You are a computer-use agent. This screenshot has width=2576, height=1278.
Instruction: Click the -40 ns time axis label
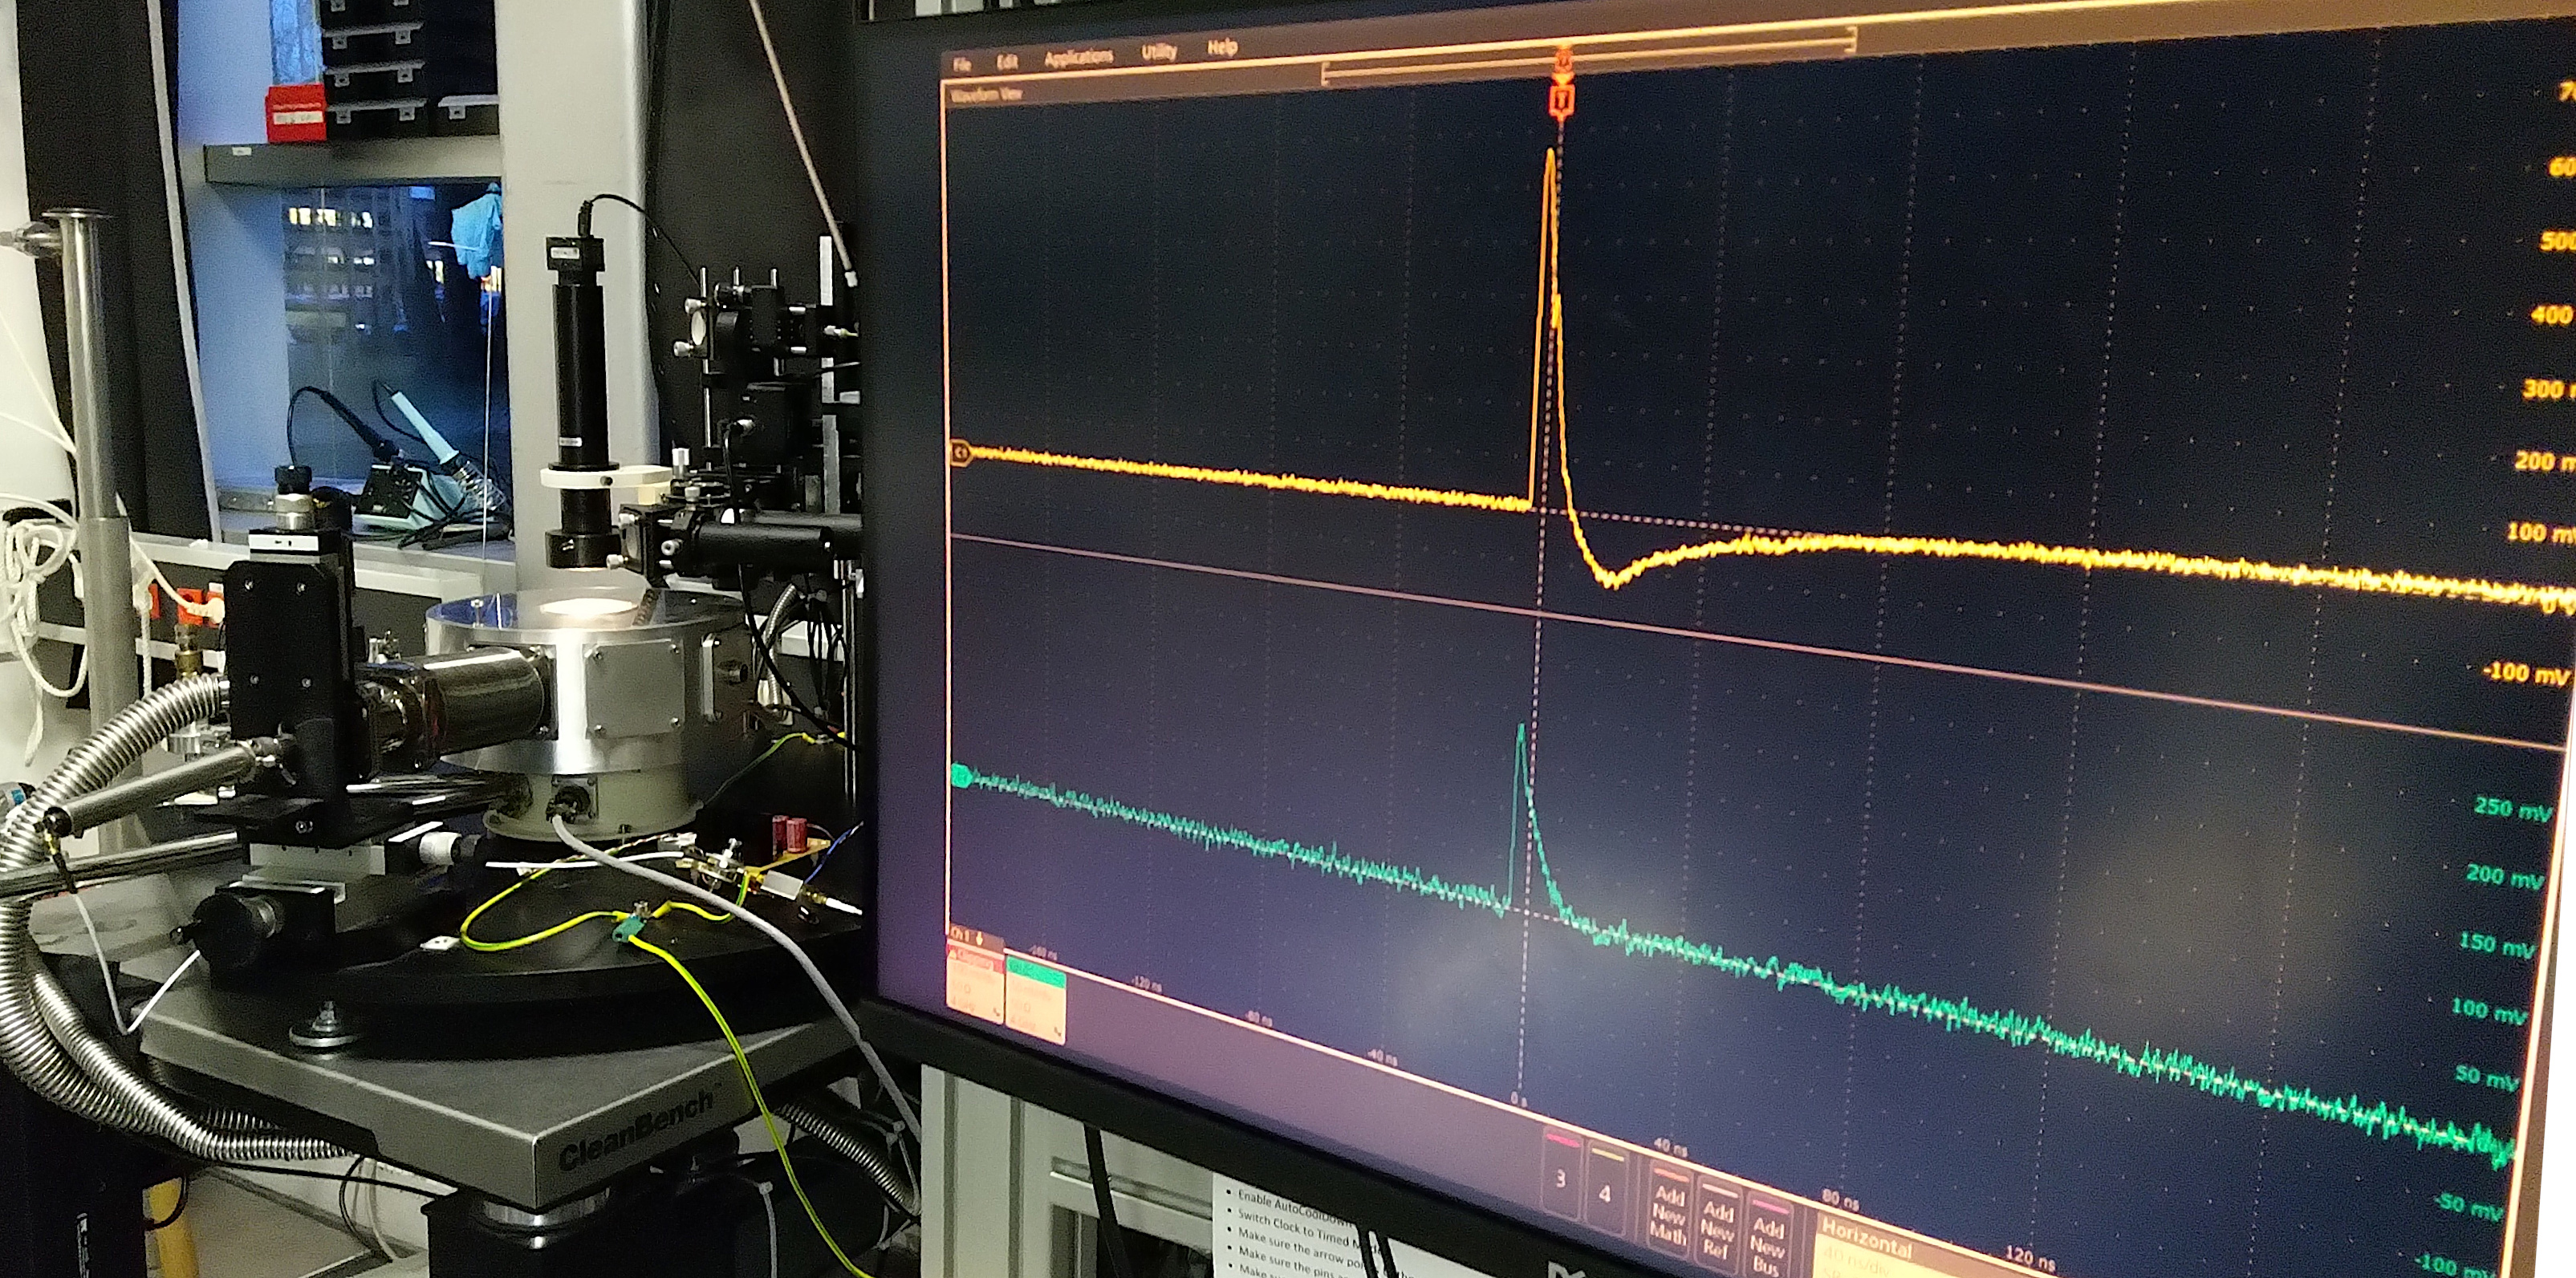click(x=1382, y=1056)
